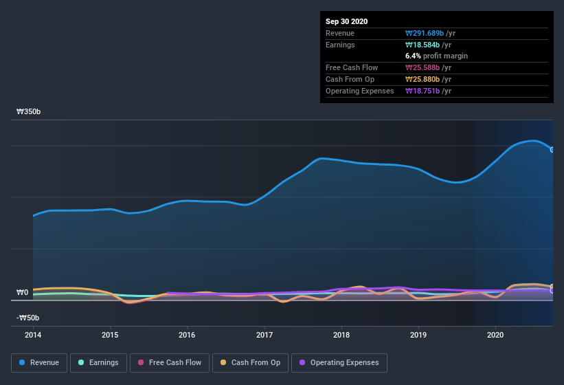Viewport: 564px width, 385px height.
Task: Select the 2020 label on the time axis
Action: tap(495, 335)
